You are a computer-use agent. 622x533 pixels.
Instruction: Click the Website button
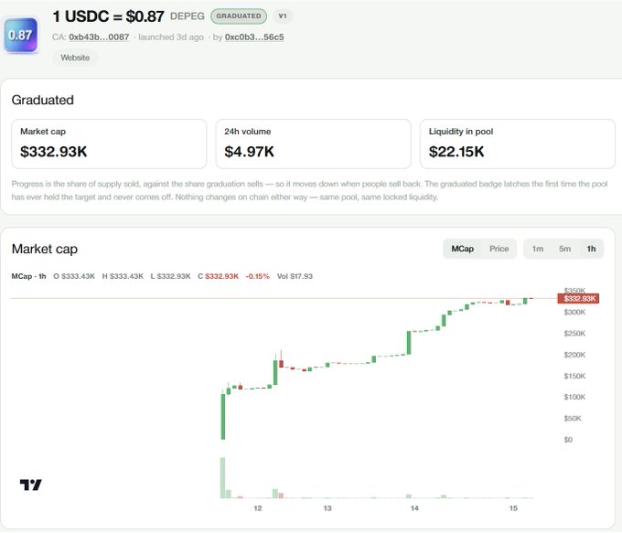tap(75, 58)
